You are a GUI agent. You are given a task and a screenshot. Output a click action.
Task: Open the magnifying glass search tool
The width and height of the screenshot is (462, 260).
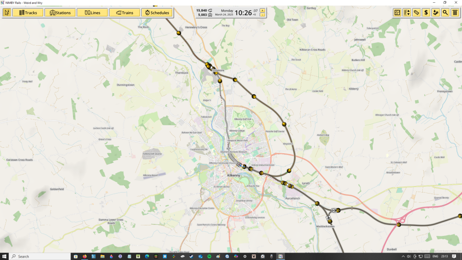[x=445, y=12]
